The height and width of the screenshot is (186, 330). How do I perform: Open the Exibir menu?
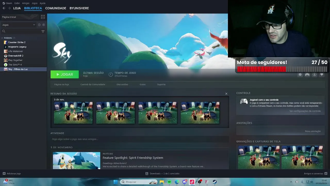click(17, 3)
